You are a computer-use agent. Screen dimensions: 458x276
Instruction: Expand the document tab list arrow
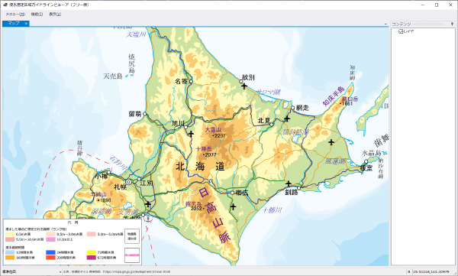coord(385,24)
